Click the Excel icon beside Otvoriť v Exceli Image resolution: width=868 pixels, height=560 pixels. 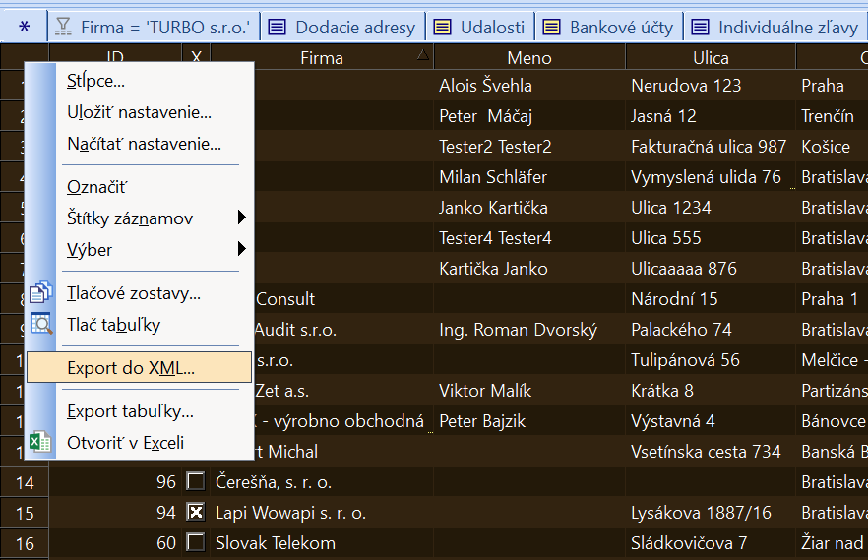pyautogui.click(x=40, y=442)
